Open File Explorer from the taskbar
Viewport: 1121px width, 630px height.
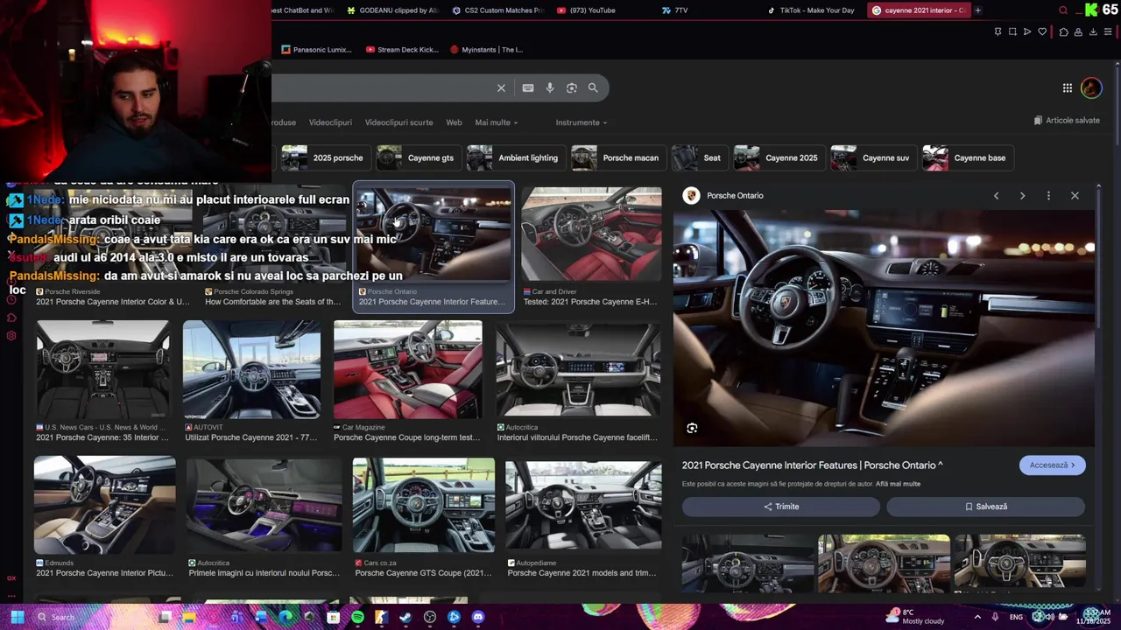pyautogui.click(x=188, y=617)
